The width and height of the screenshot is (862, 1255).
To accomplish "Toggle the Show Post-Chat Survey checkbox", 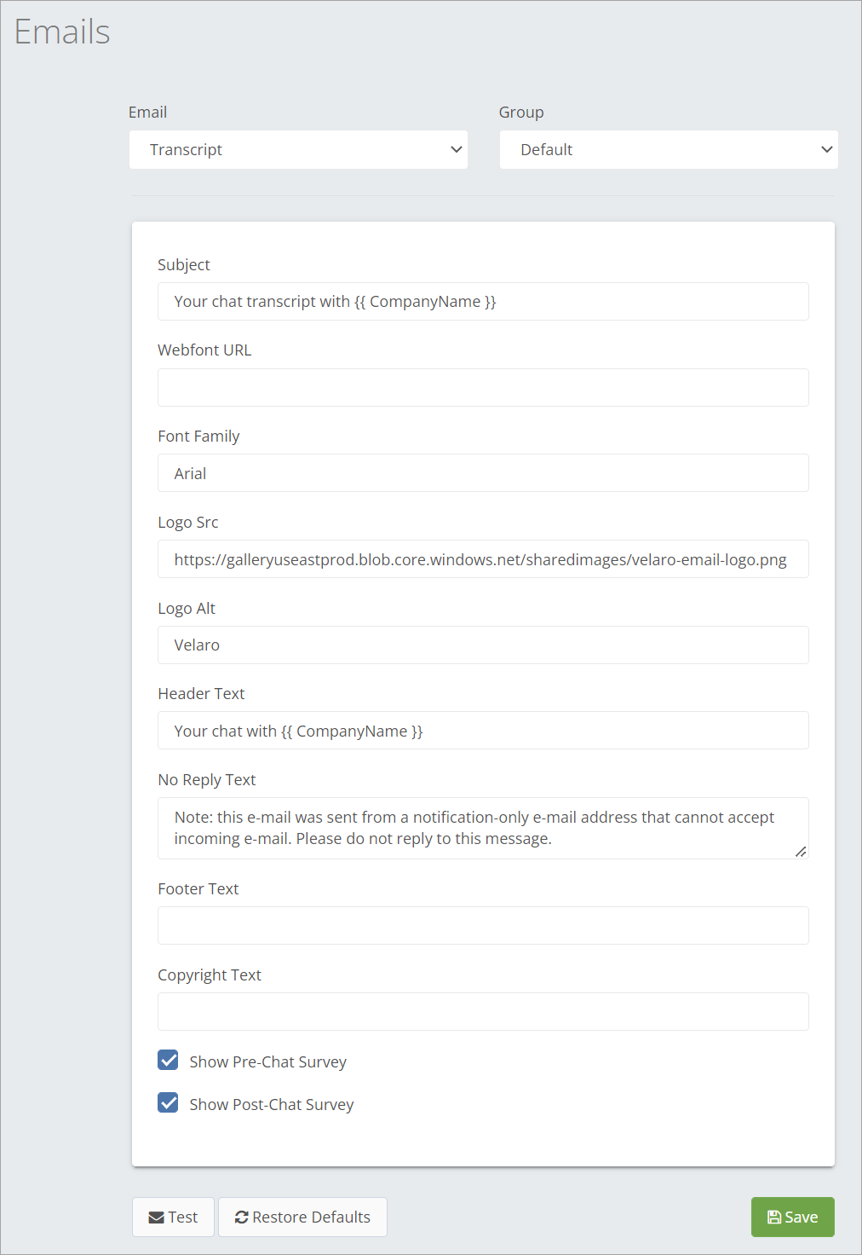I will click(169, 1102).
